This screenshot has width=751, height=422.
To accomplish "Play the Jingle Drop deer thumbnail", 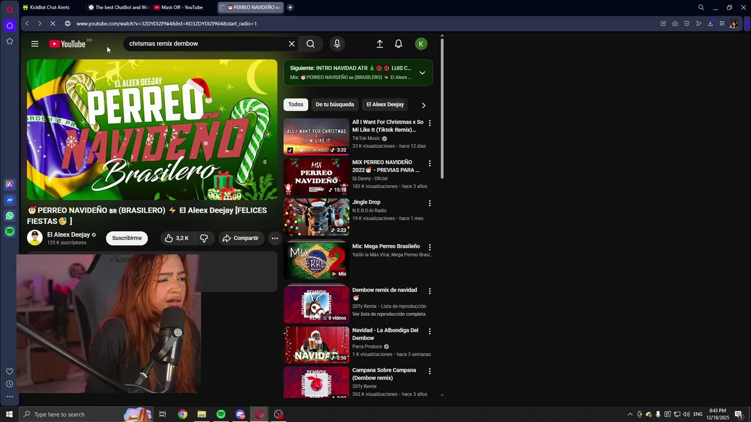I will pos(316,217).
